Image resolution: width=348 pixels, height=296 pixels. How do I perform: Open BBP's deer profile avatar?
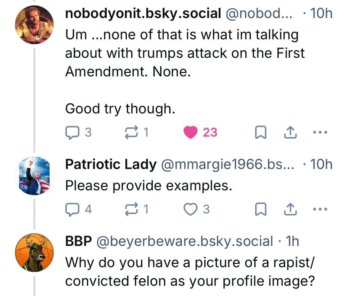pyautogui.click(x=34, y=252)
